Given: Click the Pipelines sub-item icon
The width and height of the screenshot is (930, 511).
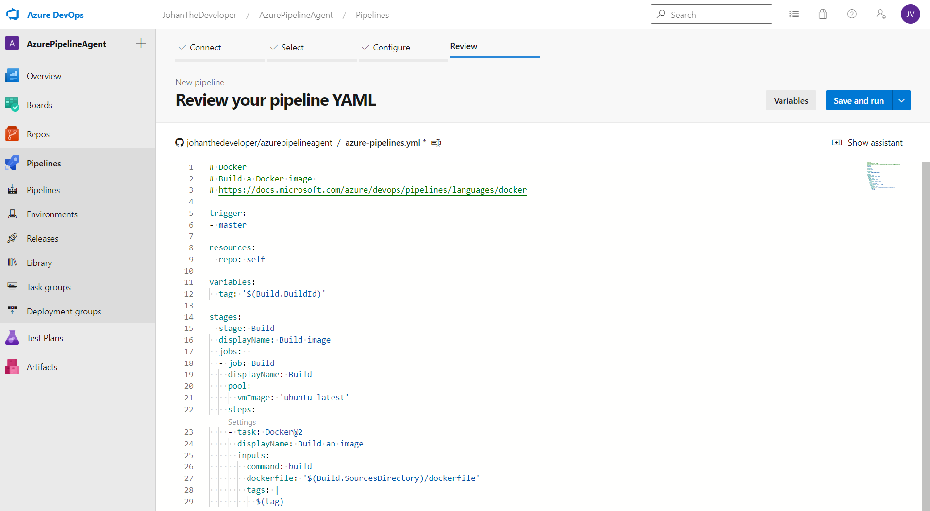Looking at the screenshot, I should pyautogui.click(x=13, y=190).
